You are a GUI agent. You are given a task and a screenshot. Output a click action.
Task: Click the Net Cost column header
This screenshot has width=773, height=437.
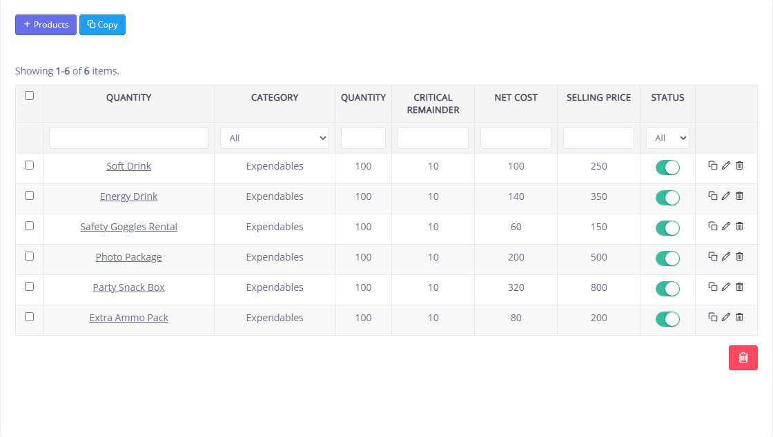pos(516,97)
